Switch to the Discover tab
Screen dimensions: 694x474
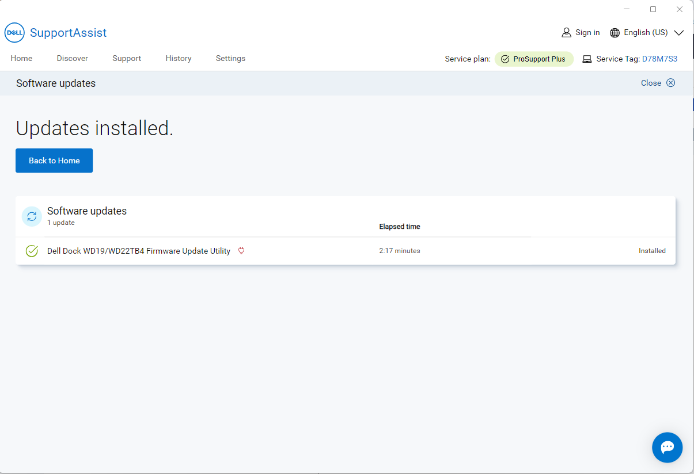coord(73,58)
